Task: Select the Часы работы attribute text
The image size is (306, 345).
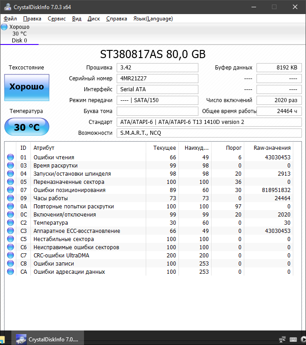Action: (x=50, y=198)
